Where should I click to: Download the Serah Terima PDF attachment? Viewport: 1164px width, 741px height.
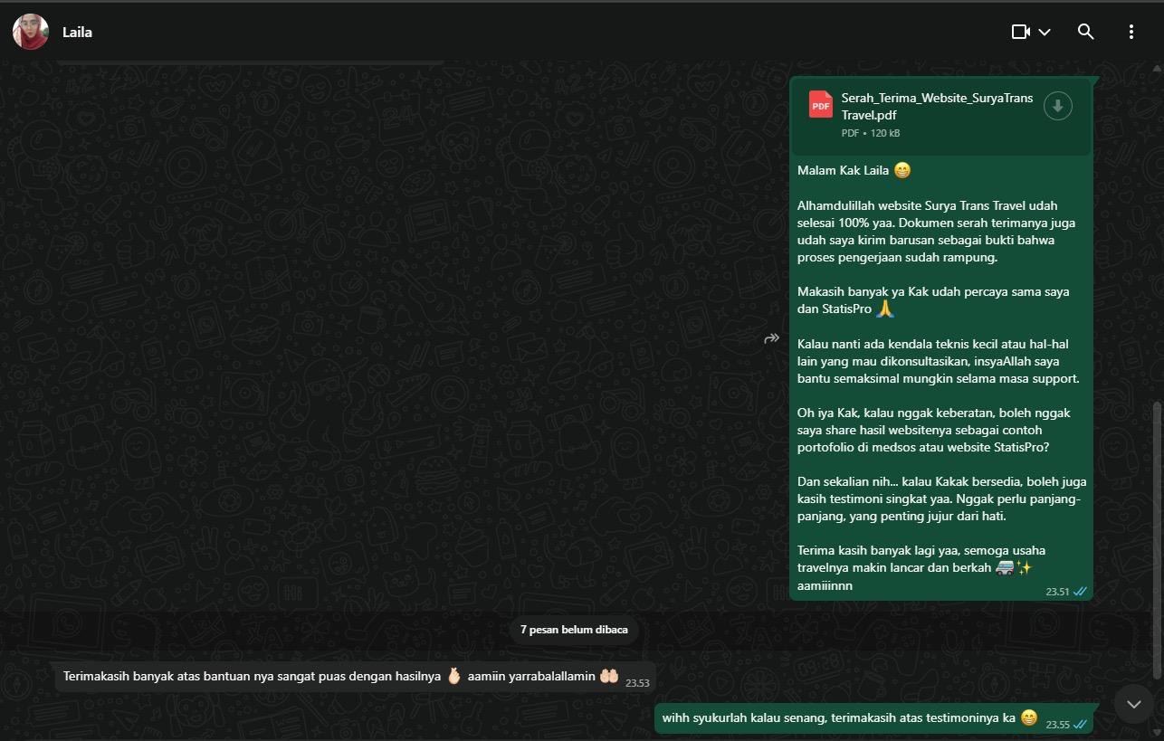(1057, 106)
